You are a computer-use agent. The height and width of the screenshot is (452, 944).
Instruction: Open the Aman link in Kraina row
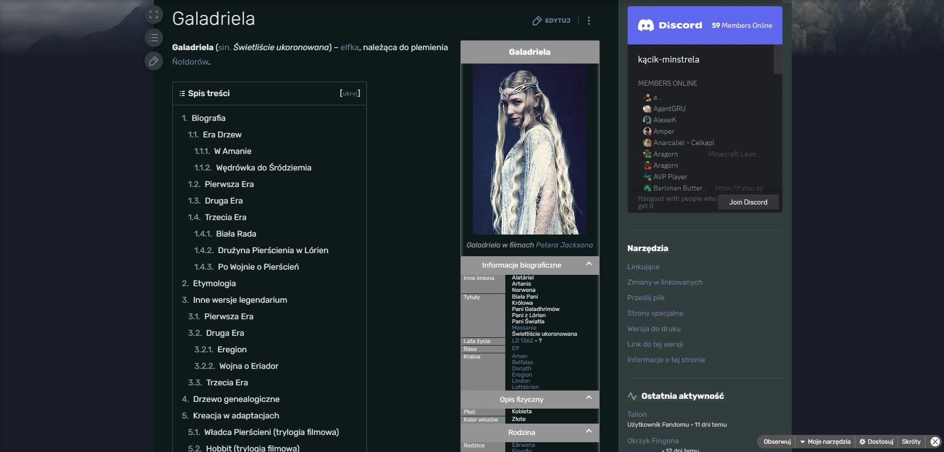tap(519, 356)
